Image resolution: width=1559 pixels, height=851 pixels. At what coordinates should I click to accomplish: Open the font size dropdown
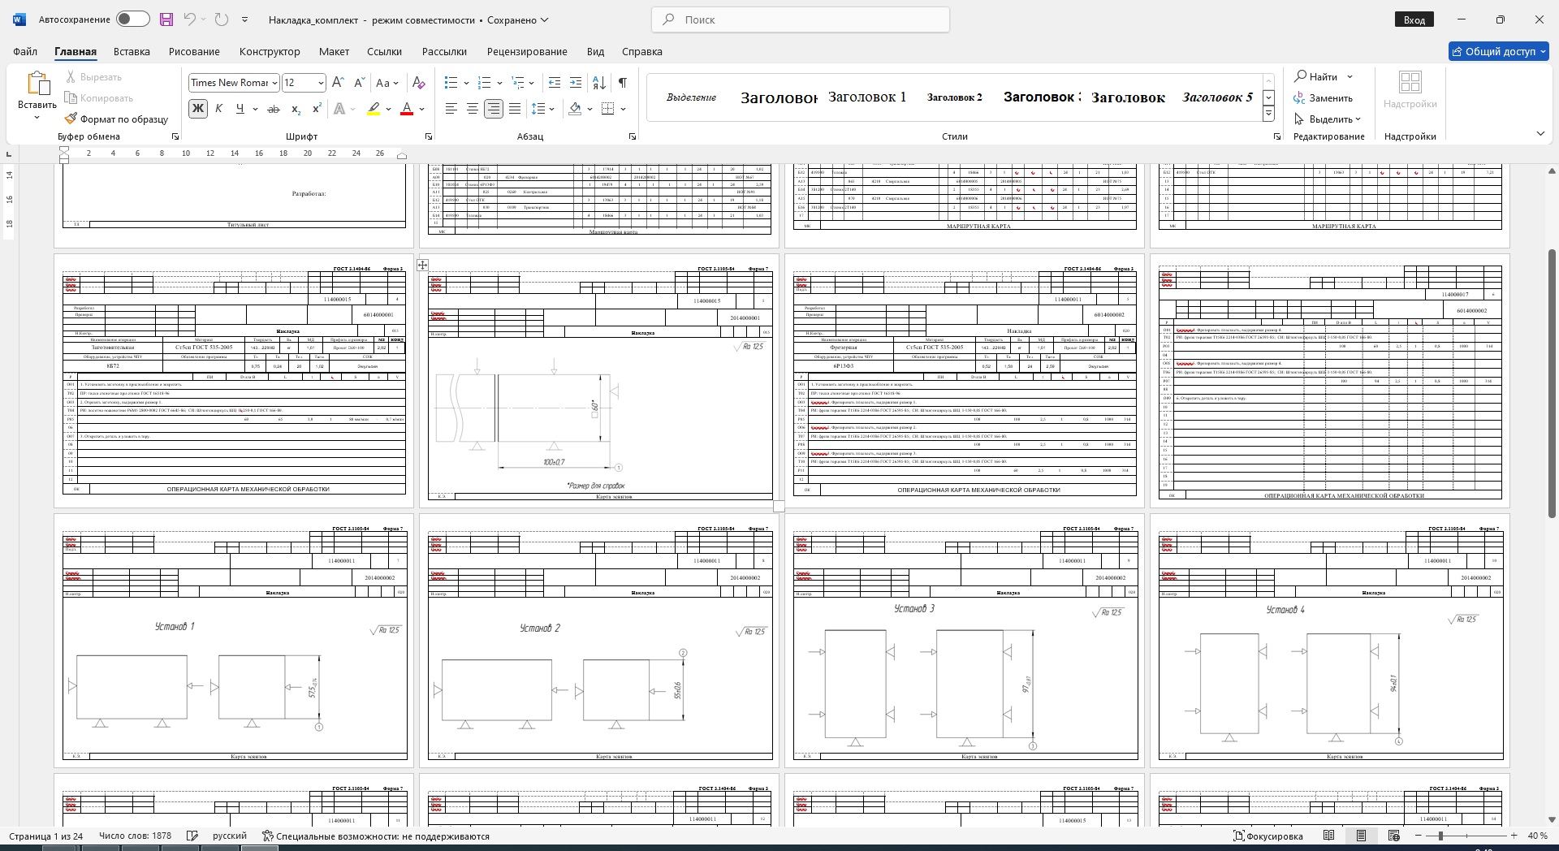[x=321, y=83]
